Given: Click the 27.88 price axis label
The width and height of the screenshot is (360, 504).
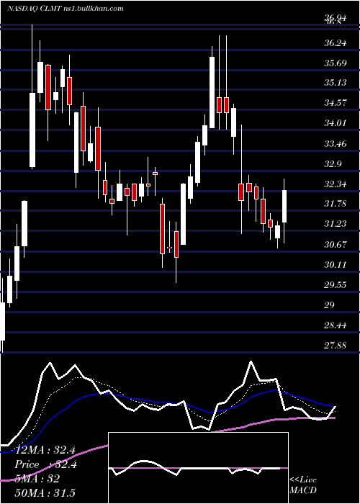Looking at the screenshot, I should point(336,346).
